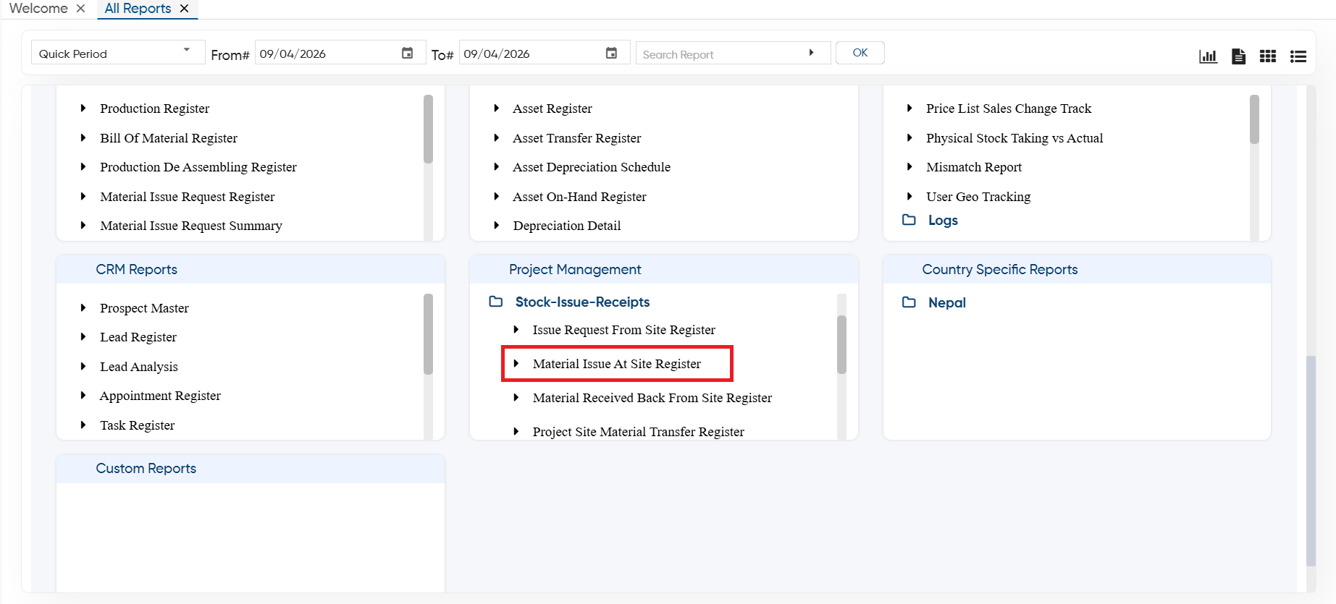The height and width of the screenshot is (604, 1336).
Task: Switch to the Welcome tab
Action: [39, 9]
